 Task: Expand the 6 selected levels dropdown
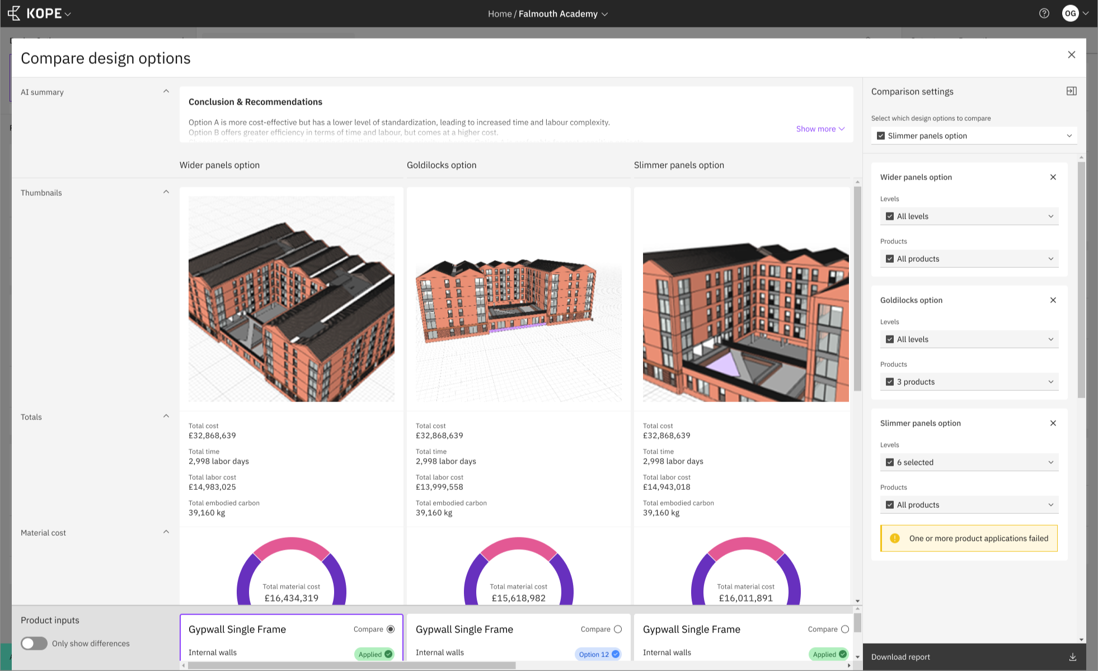tap(1050, 462)
